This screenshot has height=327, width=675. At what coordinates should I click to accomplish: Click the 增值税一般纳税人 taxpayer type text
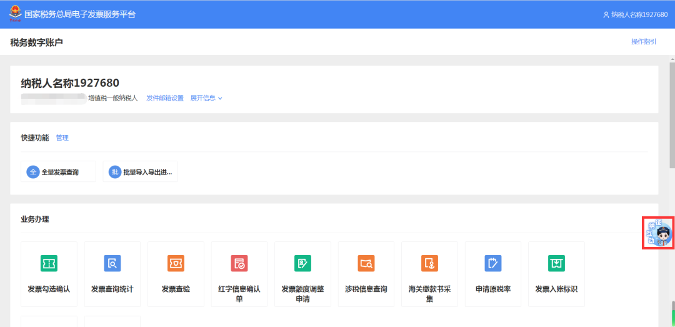pos(112,98)
